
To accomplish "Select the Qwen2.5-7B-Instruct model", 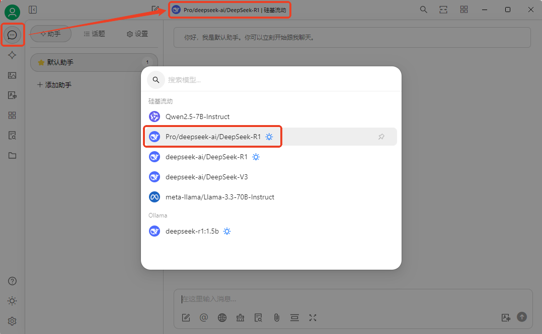I will [x=270, y=117].
